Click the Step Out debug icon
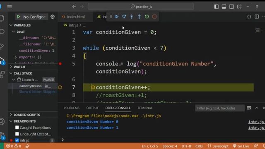The height and width of the screenshot is (149, 265). pos(139,17)
